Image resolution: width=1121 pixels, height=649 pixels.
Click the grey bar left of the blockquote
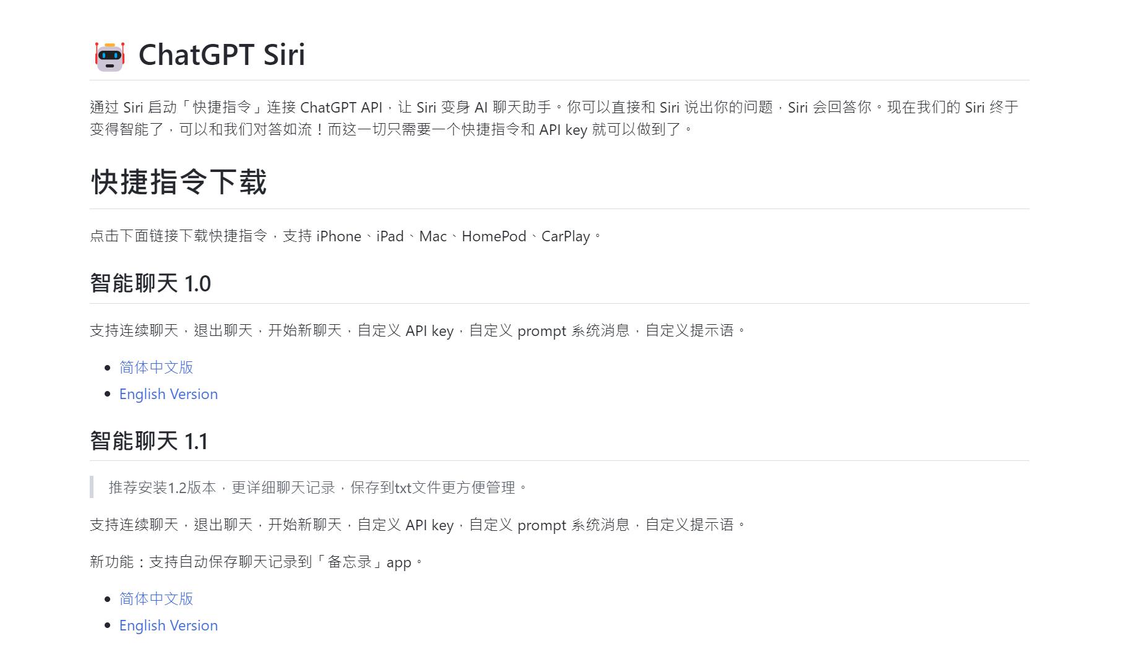(92, 488)
